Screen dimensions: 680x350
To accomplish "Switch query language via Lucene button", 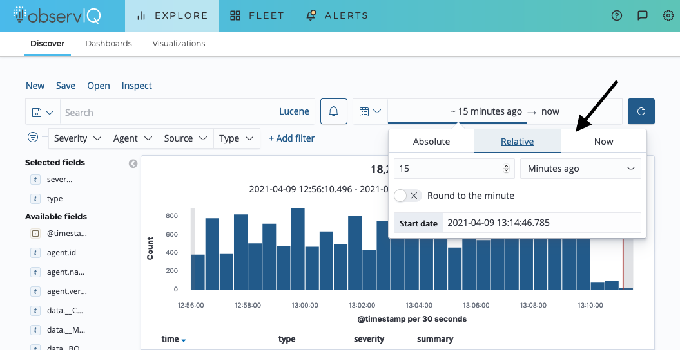I will click(294, 111).
